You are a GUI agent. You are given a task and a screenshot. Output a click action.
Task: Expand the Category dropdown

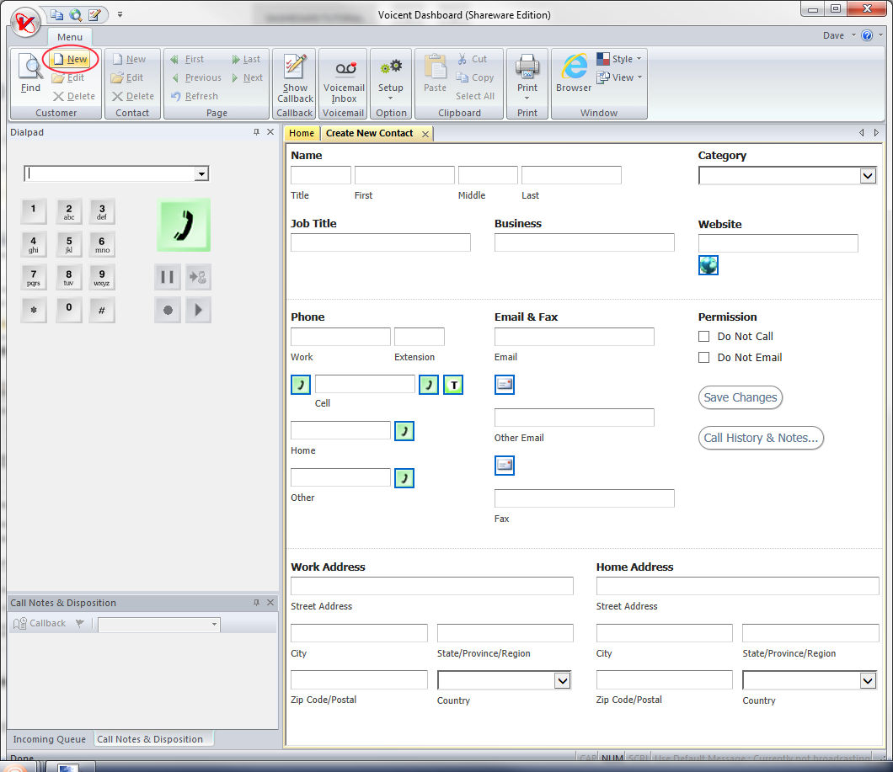(x=868, y=176)
